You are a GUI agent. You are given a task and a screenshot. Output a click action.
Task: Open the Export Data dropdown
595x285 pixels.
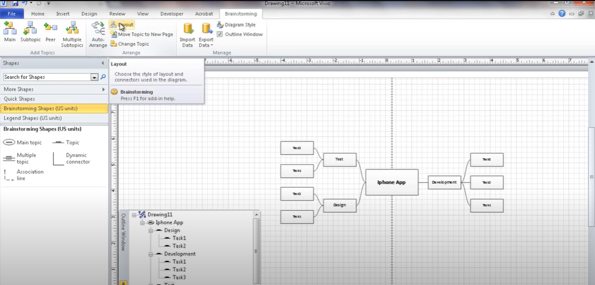tap(206, 34)
